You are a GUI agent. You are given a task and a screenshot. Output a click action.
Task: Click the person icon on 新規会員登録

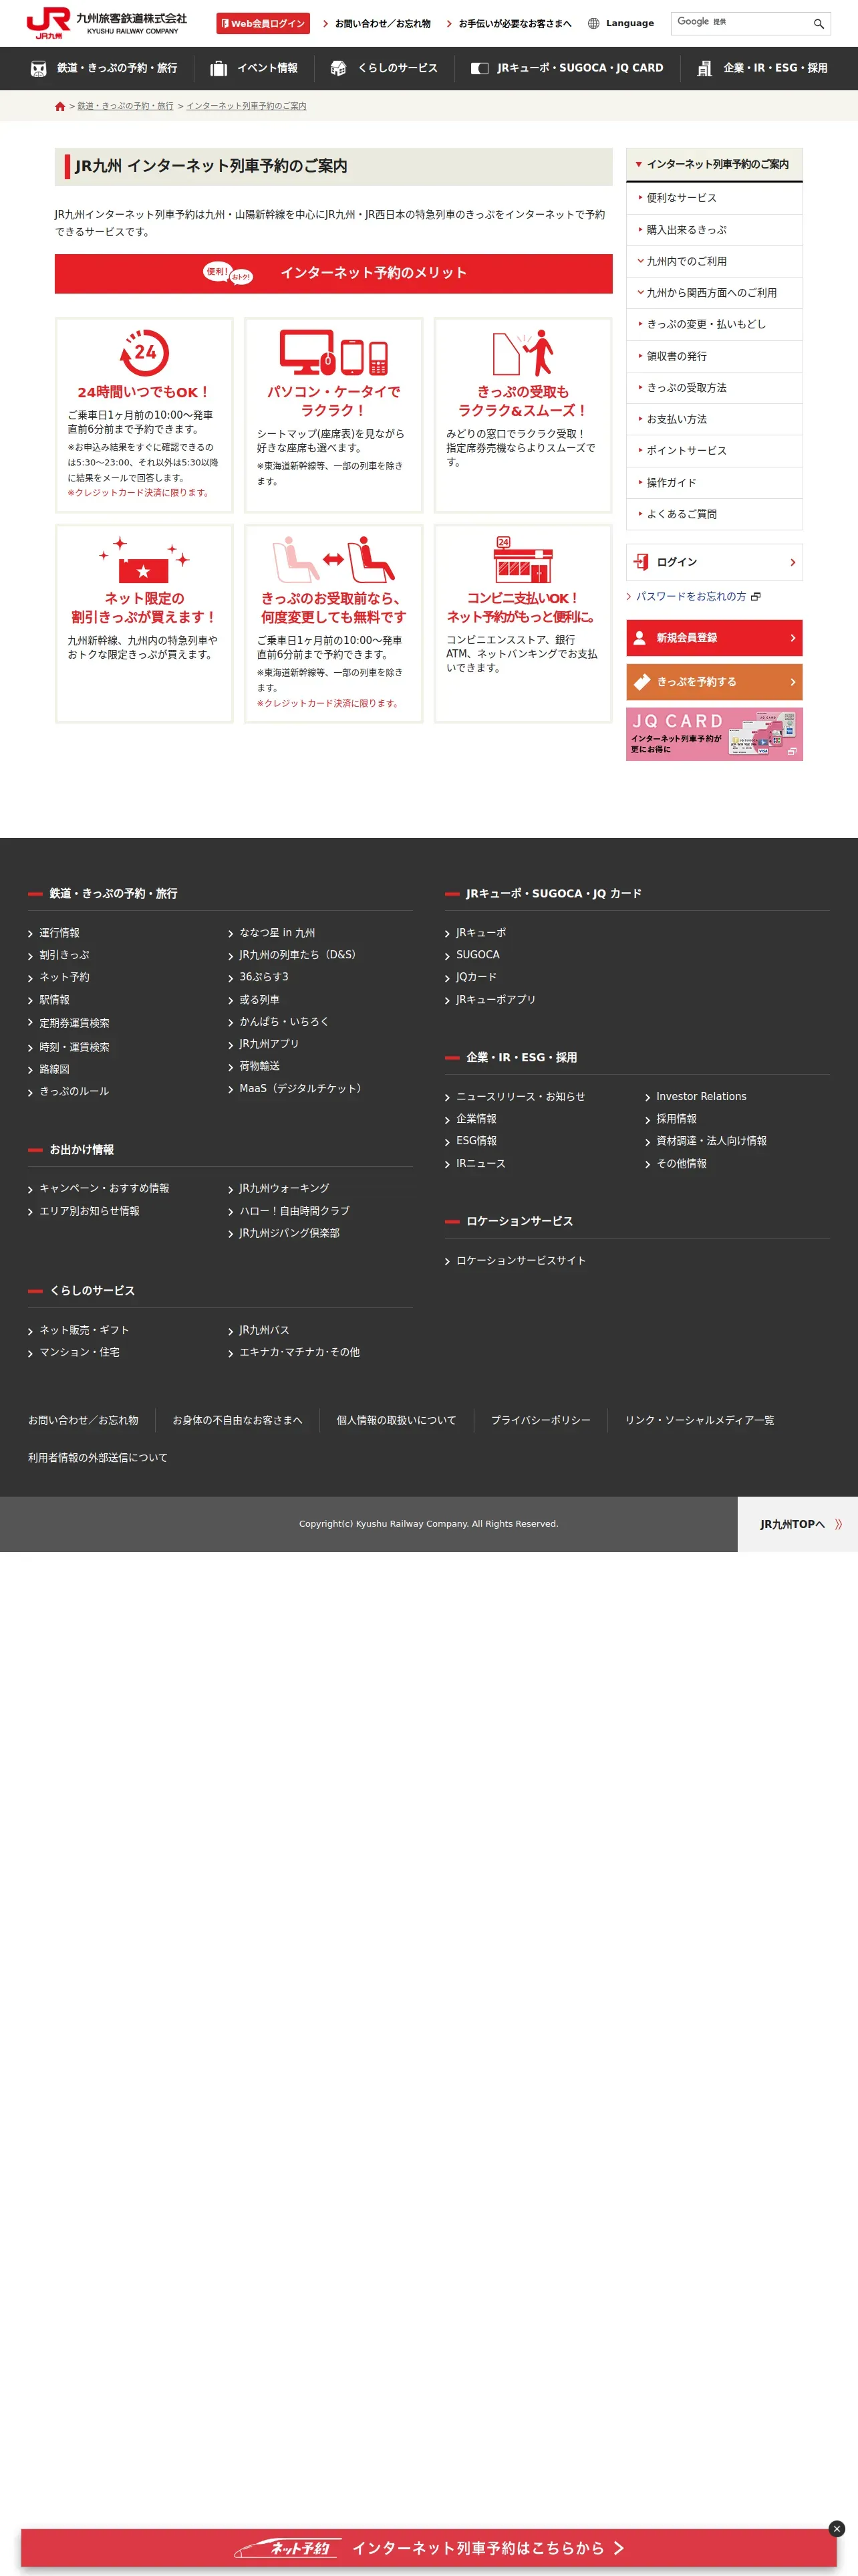pyautogui.click(x=640, y=638)
